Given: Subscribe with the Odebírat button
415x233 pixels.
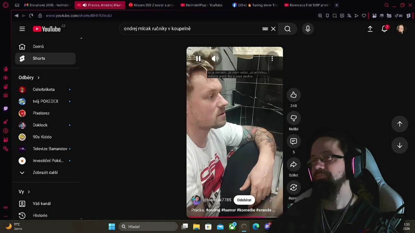Looking at the screenshot, I should pyautogui.click(x=244, y=200).
